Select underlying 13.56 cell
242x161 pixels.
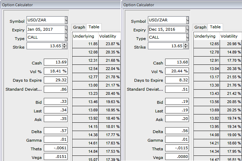pos(206,102)
